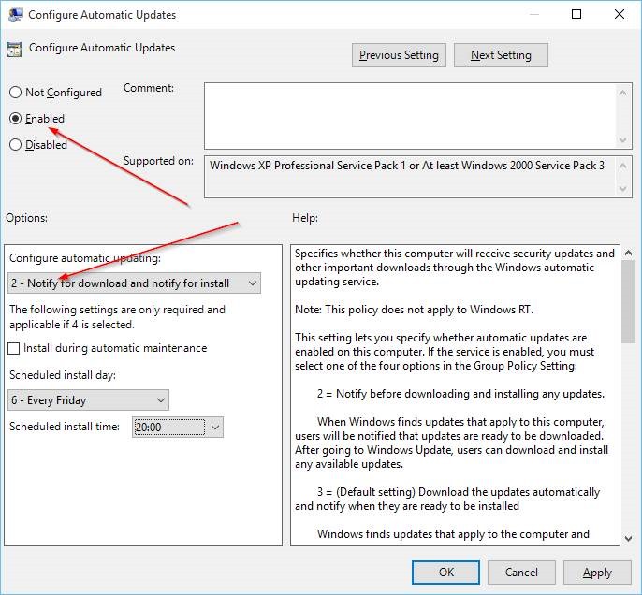This screenshot has height=595, width=642.
Task: Open the Configure automatic updating dropdown
Action: tap(134, 283)
